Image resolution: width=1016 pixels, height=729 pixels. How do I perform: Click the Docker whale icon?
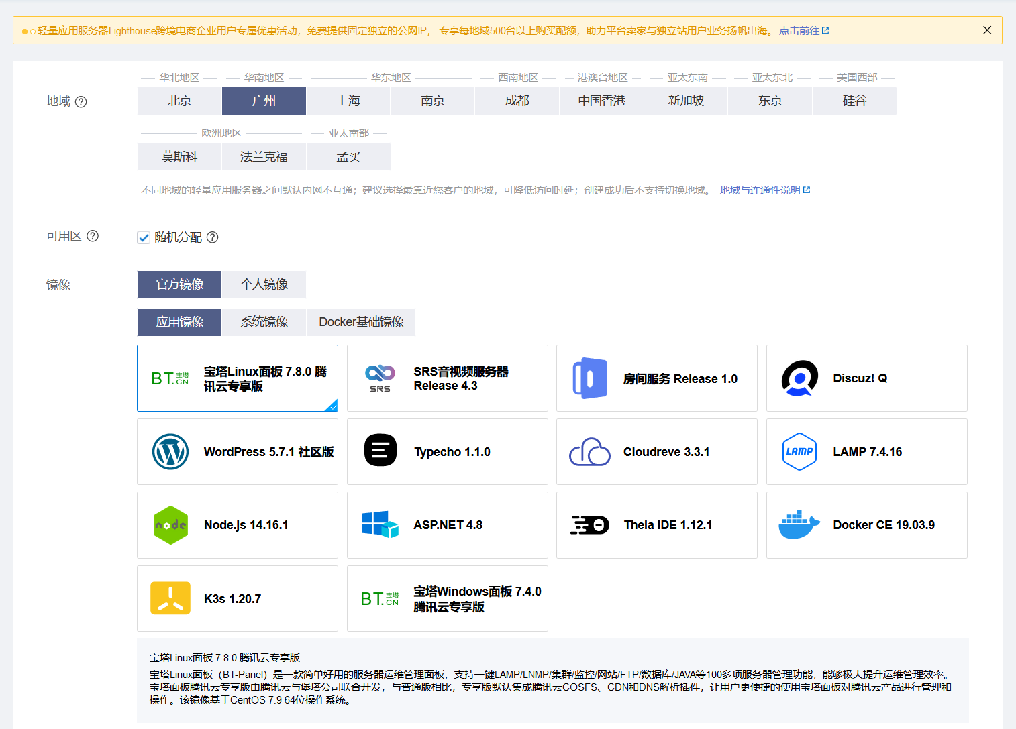click(799, 524)
